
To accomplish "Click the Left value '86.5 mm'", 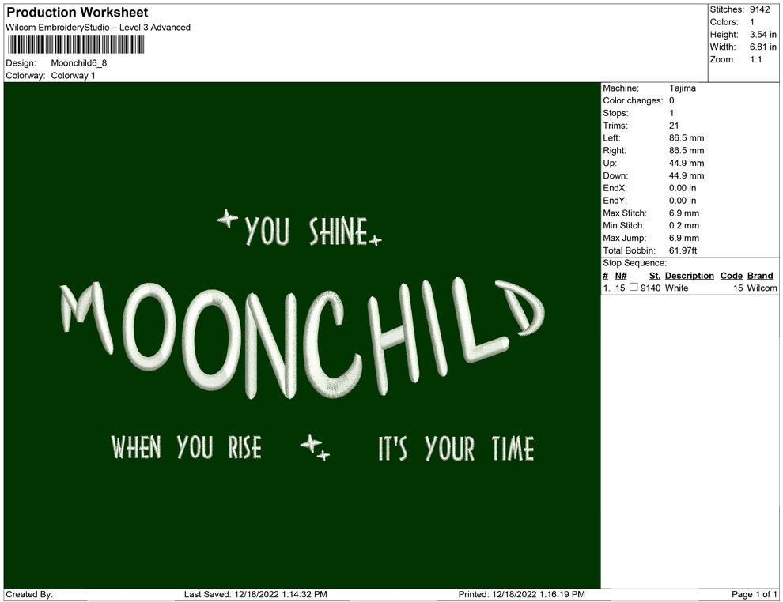I will (x=687, y=138).
